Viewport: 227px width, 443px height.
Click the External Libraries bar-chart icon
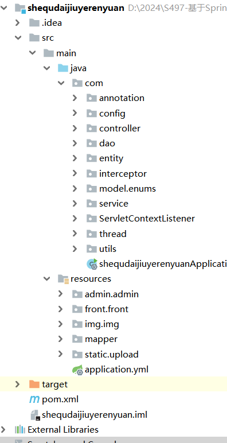(20, 429)
